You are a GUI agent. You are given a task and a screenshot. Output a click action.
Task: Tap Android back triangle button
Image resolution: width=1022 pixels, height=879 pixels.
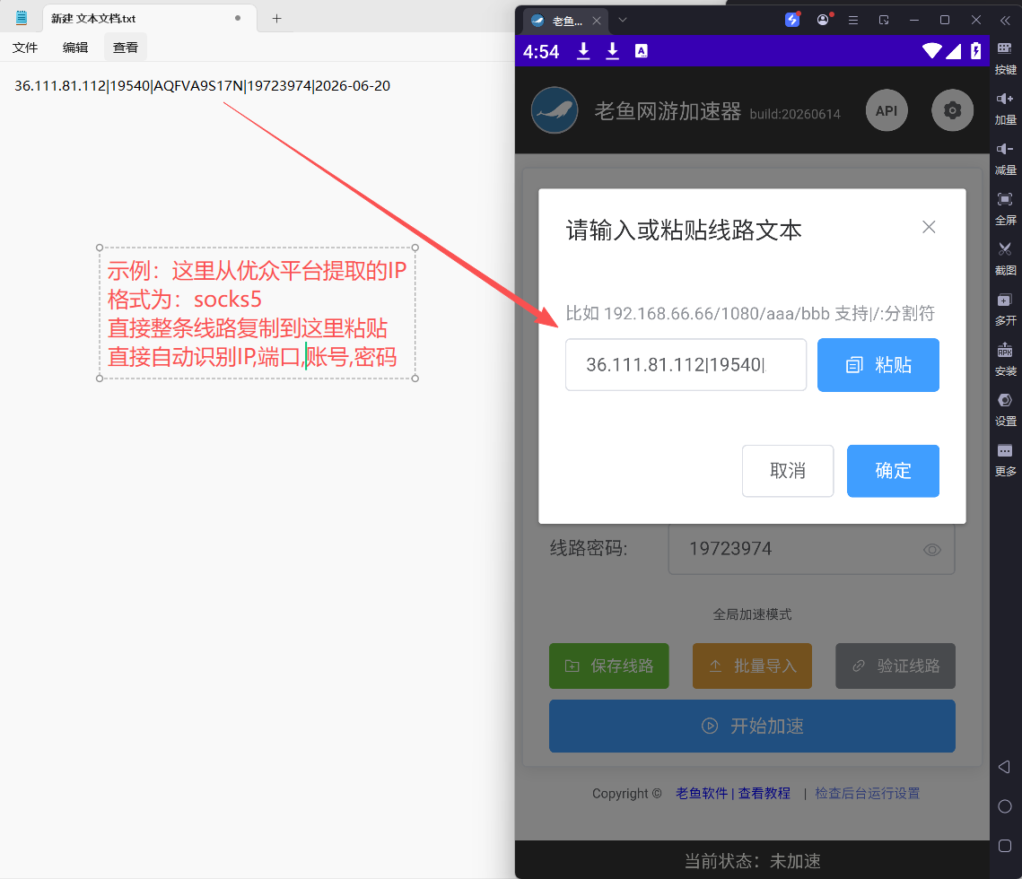(1004, 767)
